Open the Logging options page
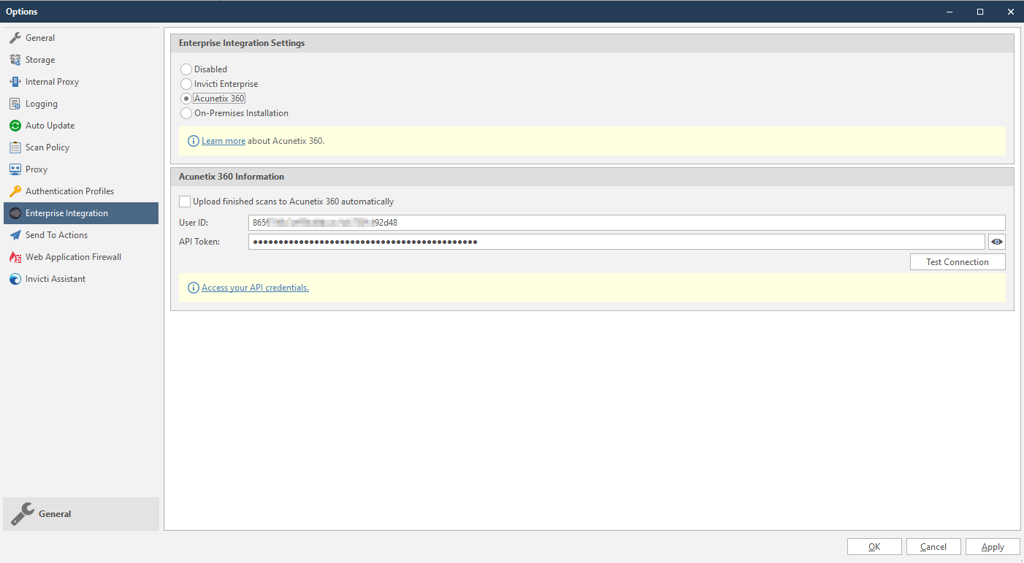The width and height of the screenshot is (1024, 563). point(81,104)
